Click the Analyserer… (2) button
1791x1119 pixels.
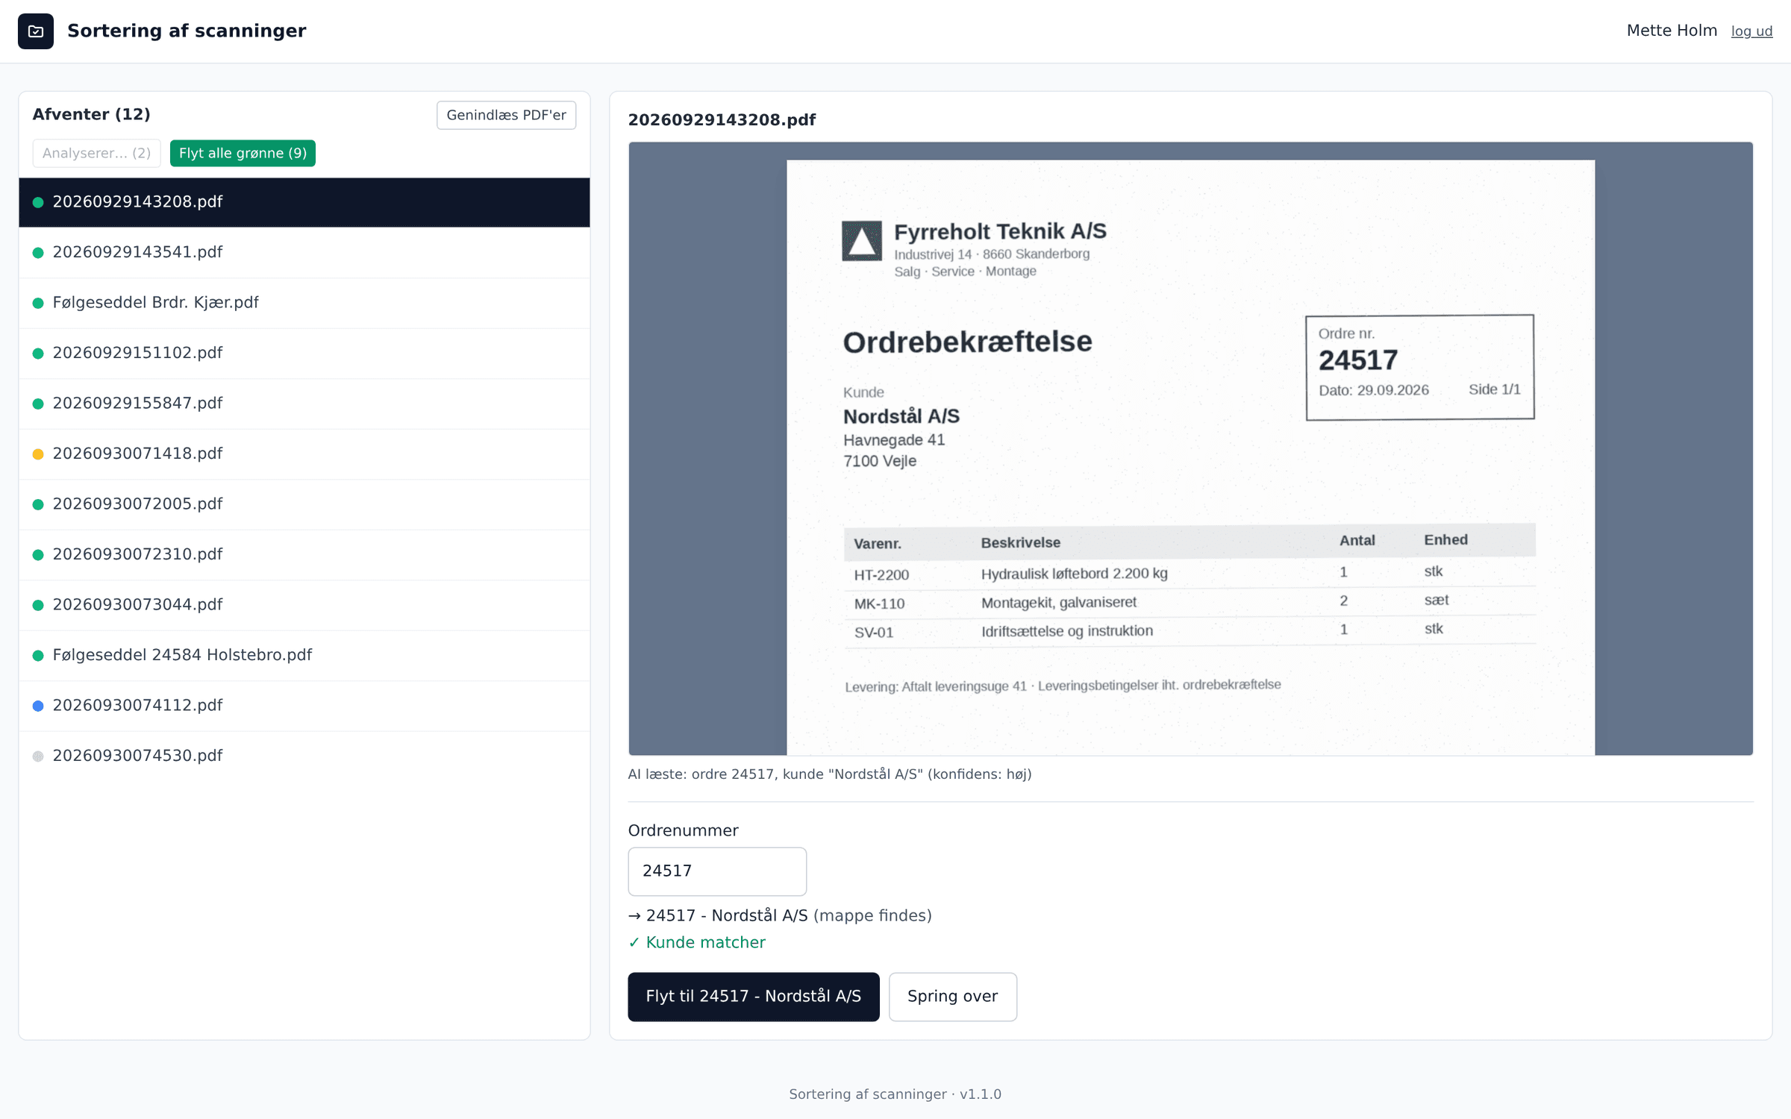[96, 153]
